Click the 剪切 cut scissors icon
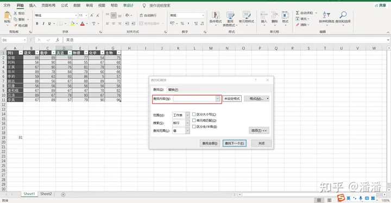This screenshot has height=203, width=391. 15,13
